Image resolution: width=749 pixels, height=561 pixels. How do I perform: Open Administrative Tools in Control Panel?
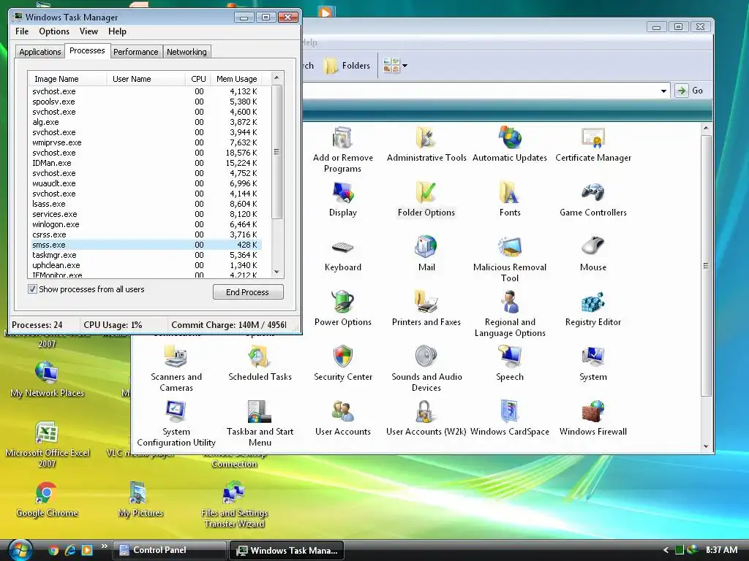point(426,144)
